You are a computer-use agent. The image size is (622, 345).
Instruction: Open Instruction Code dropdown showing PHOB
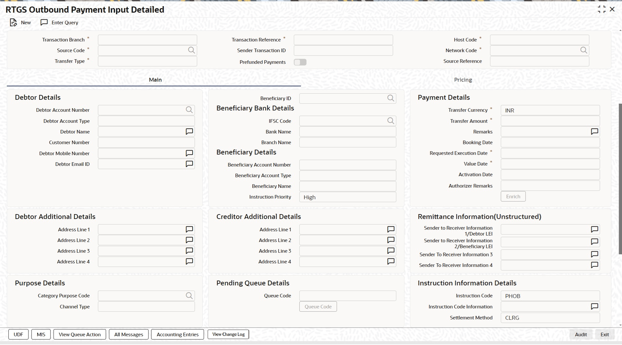[550, 296]
